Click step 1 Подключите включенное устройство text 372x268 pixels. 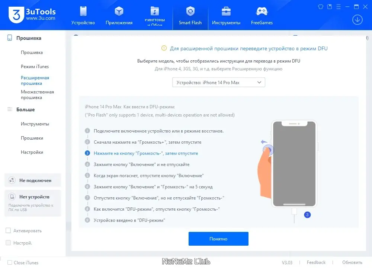coord(158,131)
